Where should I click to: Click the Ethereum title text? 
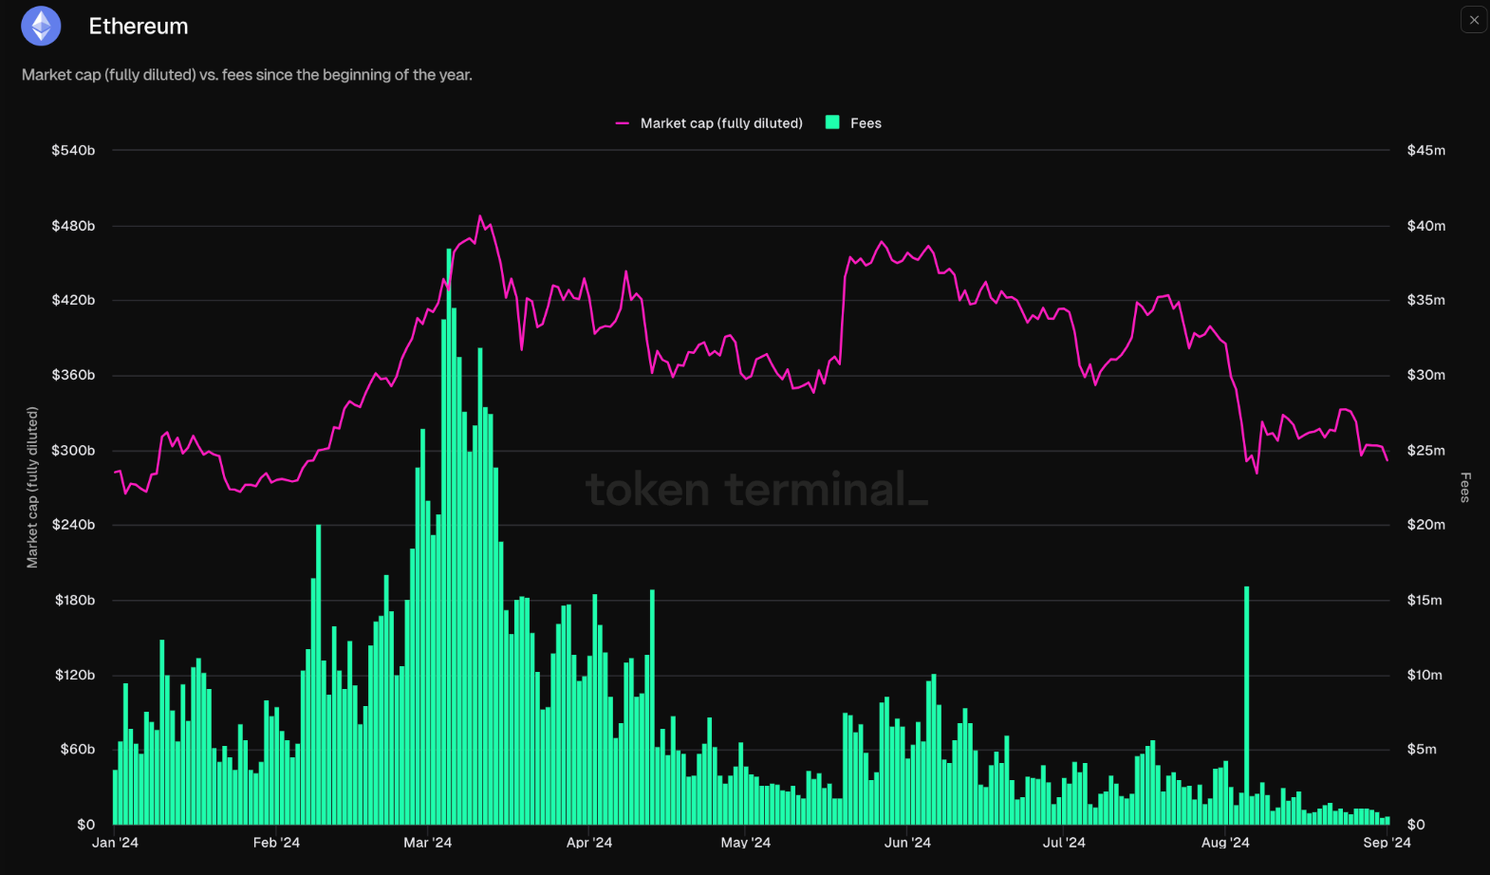(139, 27)
